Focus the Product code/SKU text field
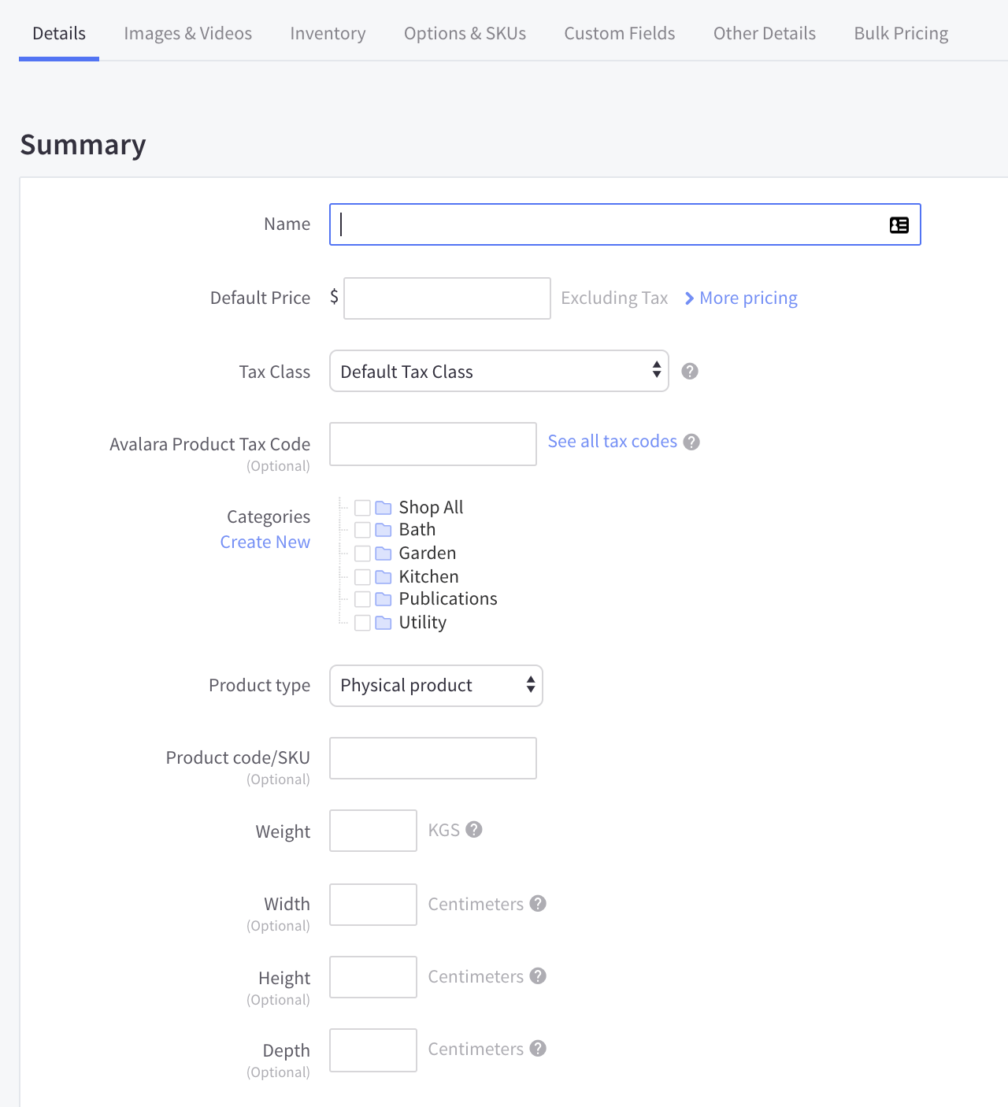Viewport: 1008px width, 1107px height. (x=432, y=758)
